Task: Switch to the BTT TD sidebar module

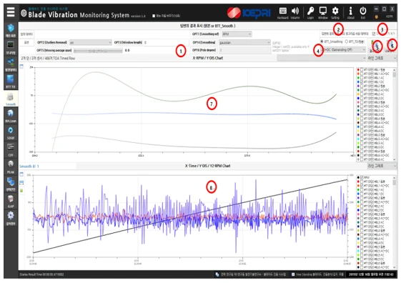Action: (11, 81)
